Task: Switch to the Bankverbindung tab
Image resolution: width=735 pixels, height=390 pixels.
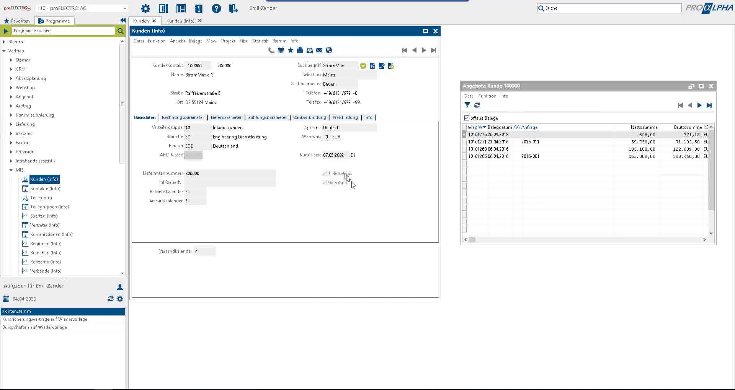Action: pos(310,117)
